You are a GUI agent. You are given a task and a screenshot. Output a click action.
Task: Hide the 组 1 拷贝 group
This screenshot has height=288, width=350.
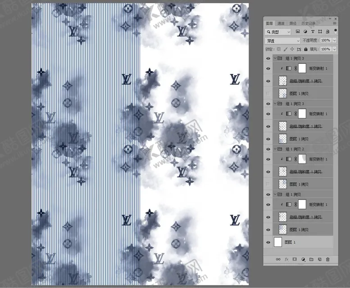pyautogui.click(x=268, y=194)
